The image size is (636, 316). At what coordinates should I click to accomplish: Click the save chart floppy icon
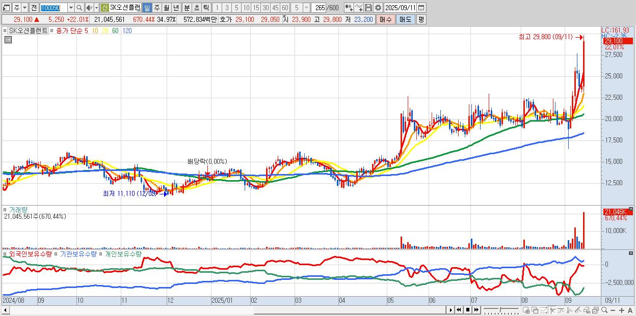tap(368, 8)
